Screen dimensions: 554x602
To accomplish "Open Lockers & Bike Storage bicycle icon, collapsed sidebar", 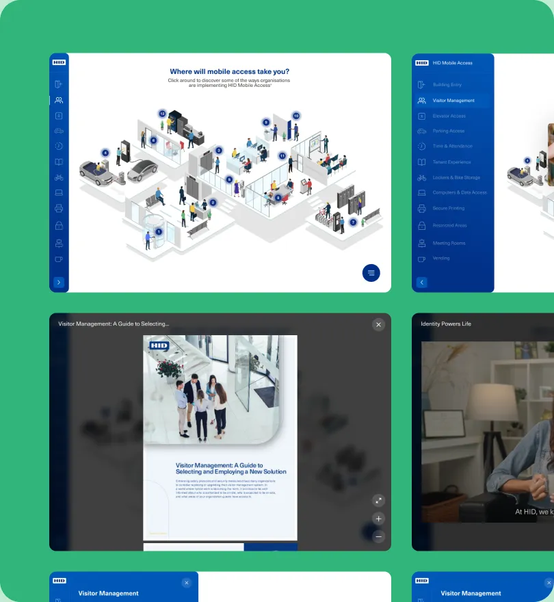I will [x=59, y=177].
